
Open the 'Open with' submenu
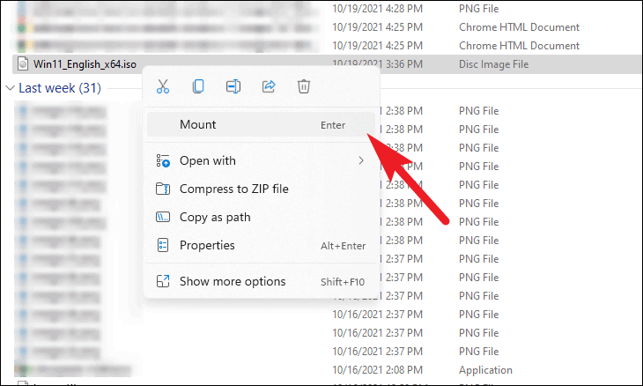click(261, 160)
